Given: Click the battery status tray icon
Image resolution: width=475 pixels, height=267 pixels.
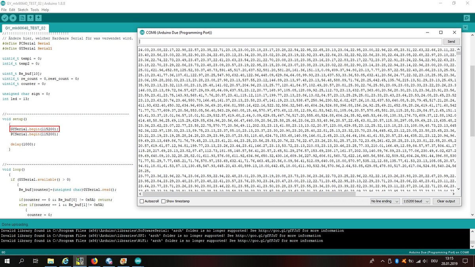Looking at the screenshot, I should click(411, 261).
